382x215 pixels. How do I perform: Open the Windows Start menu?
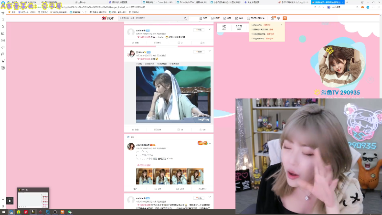[3, 212]
